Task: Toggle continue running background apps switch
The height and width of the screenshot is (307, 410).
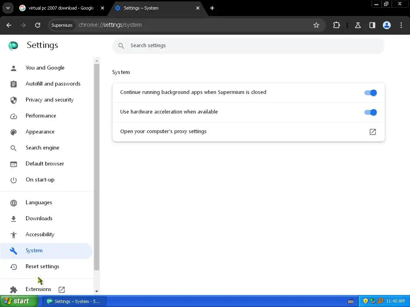Action: point(370,93)
